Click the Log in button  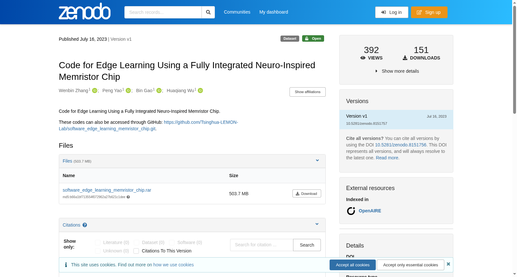click(392, 12)
